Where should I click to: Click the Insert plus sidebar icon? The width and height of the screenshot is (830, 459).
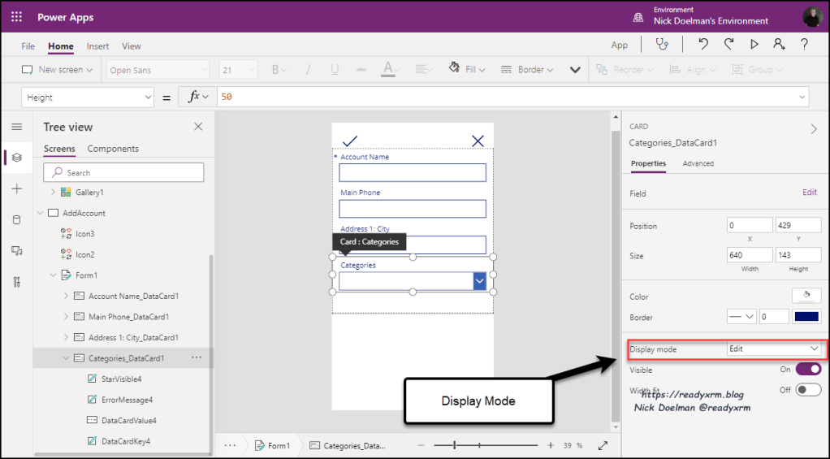(16, 188)
